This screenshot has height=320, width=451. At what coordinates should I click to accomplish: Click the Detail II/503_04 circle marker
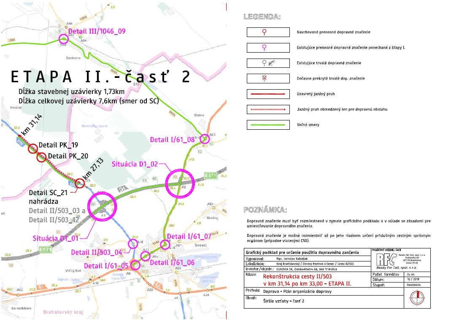(x=133, y=244)
